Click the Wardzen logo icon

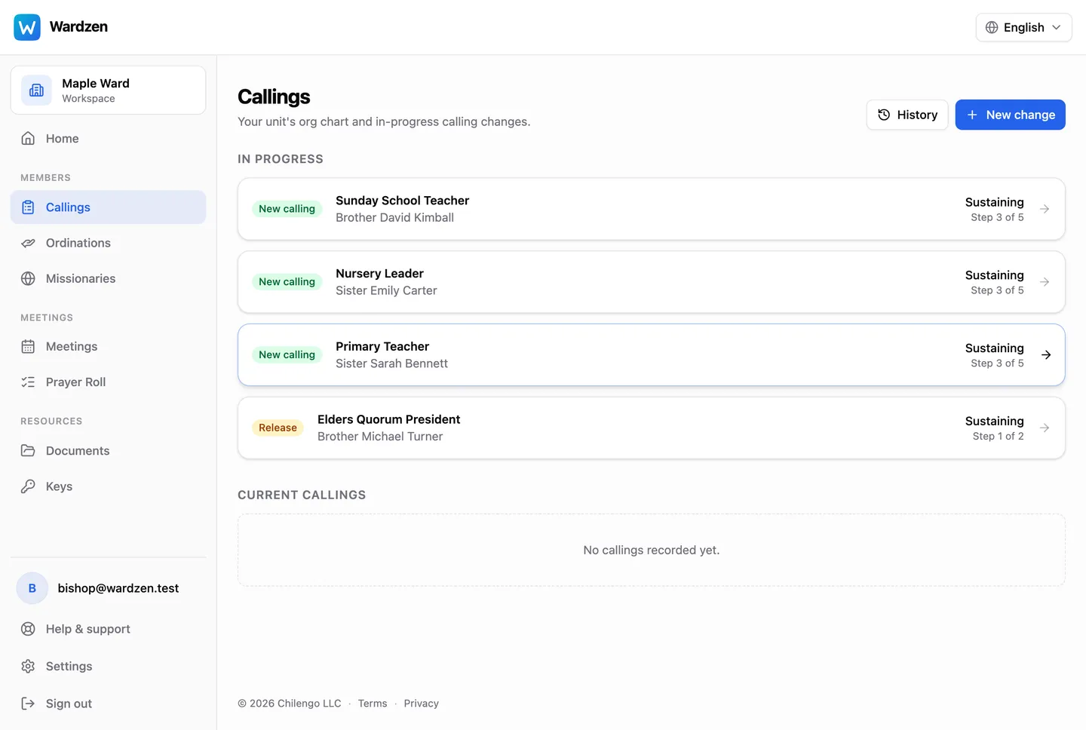27,27
